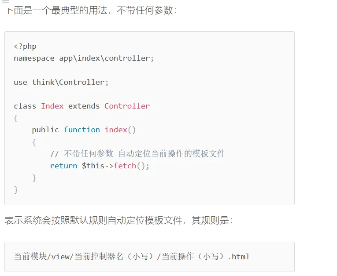Image resolution: width=337 pixels, height=276 pixels.
Task: Click the /view/ segment in the template path
Action: pyautogui.click(x=60, y=257)
